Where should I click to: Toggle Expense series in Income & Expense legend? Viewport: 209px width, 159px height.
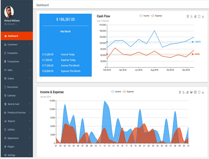(128, 92)
